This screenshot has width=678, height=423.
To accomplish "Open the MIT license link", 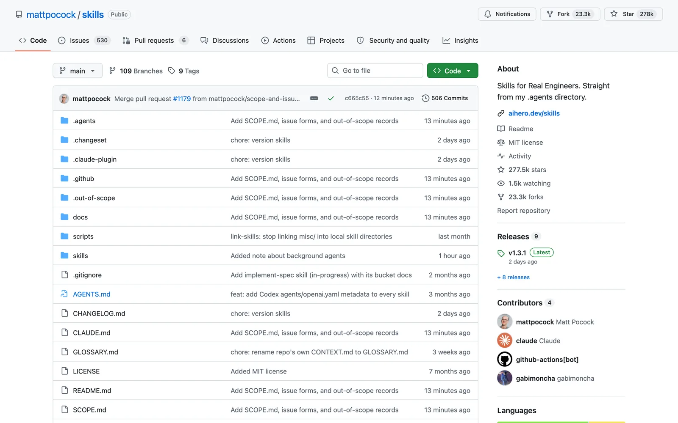I will 525,143.
